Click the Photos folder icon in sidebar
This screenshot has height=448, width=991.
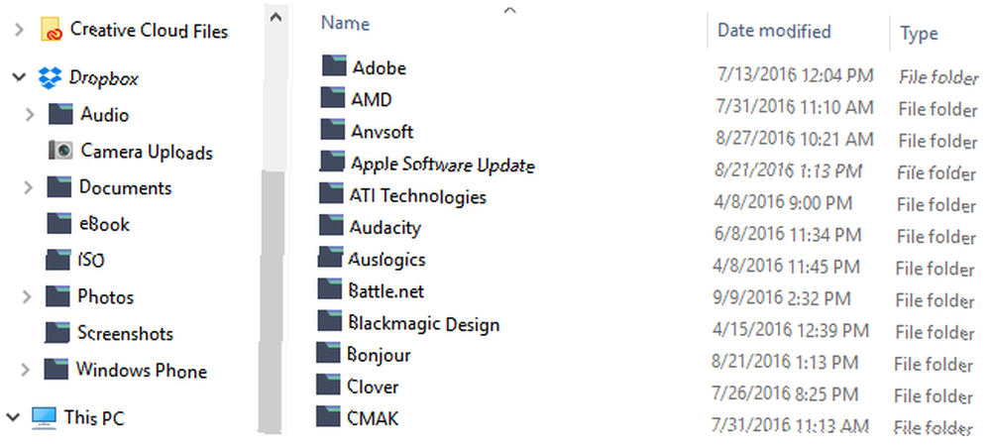pos(57,295)
